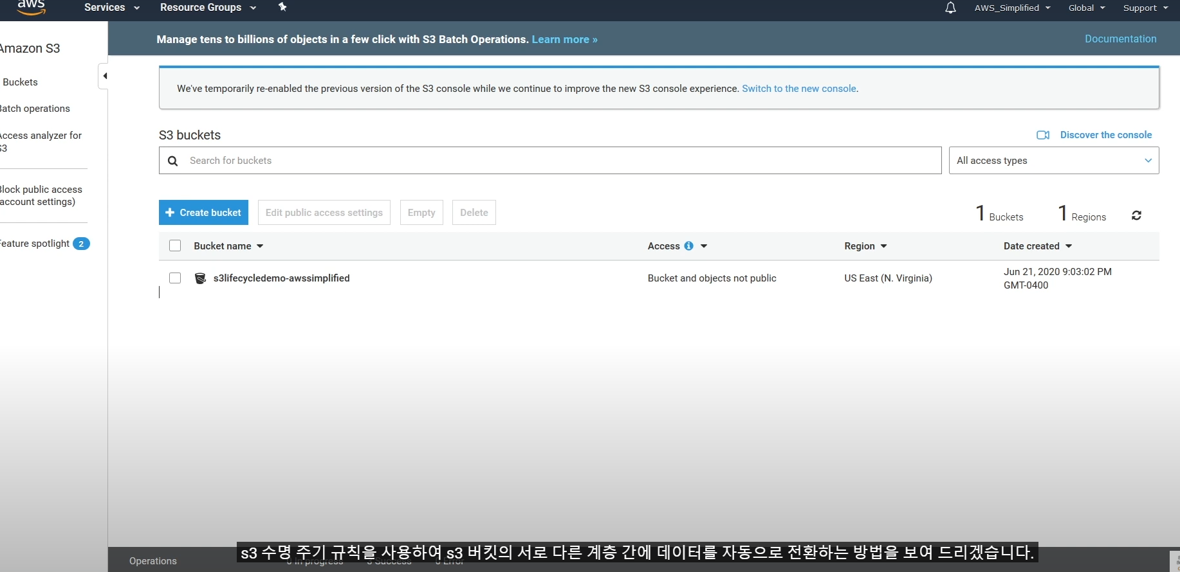Click the Empty button

pos(421,213)
